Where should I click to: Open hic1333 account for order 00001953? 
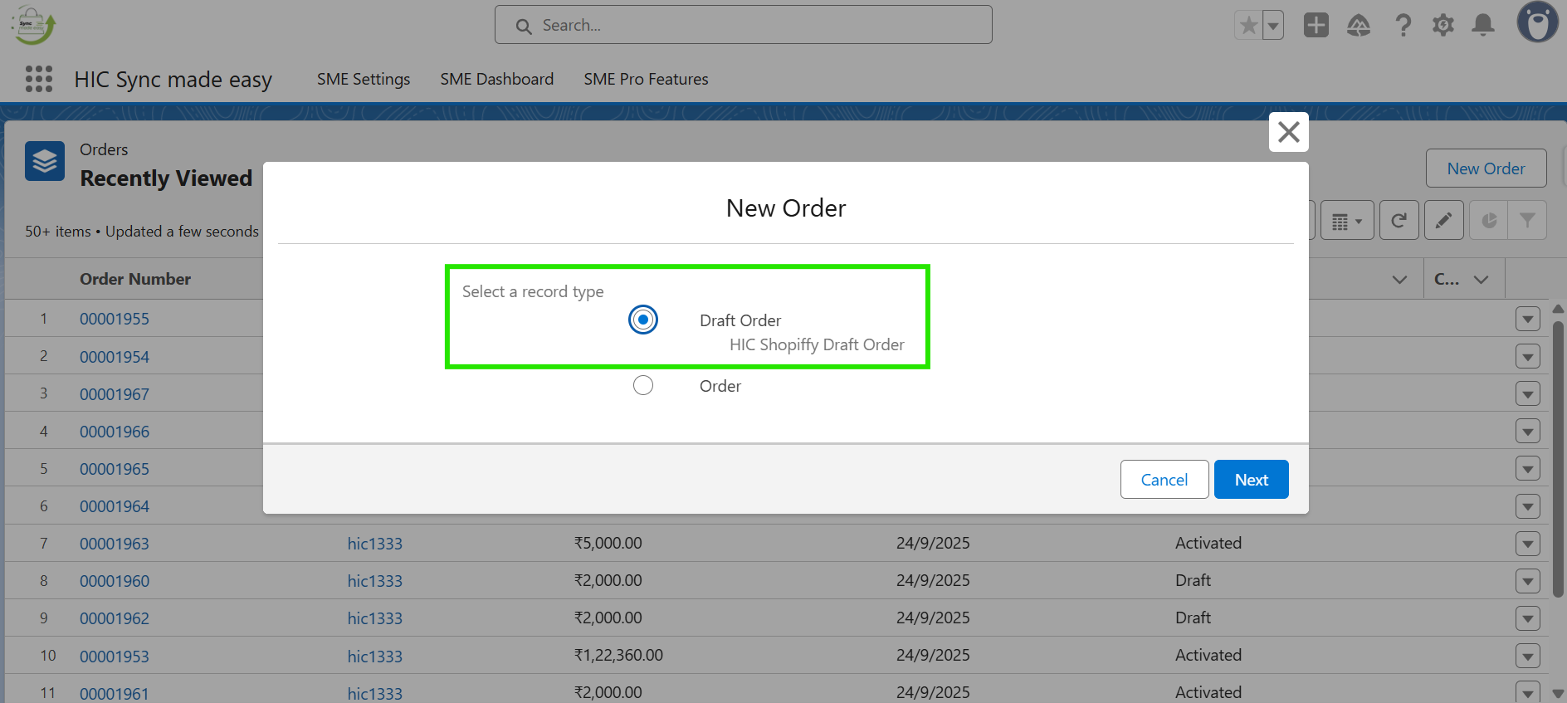point(375,657)
